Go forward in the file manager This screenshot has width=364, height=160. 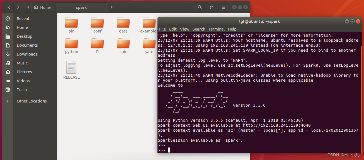(18, 7)
